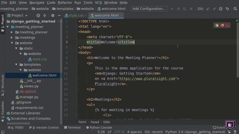Open the Edit menu
239x134 pixels.
pos(13,3)
